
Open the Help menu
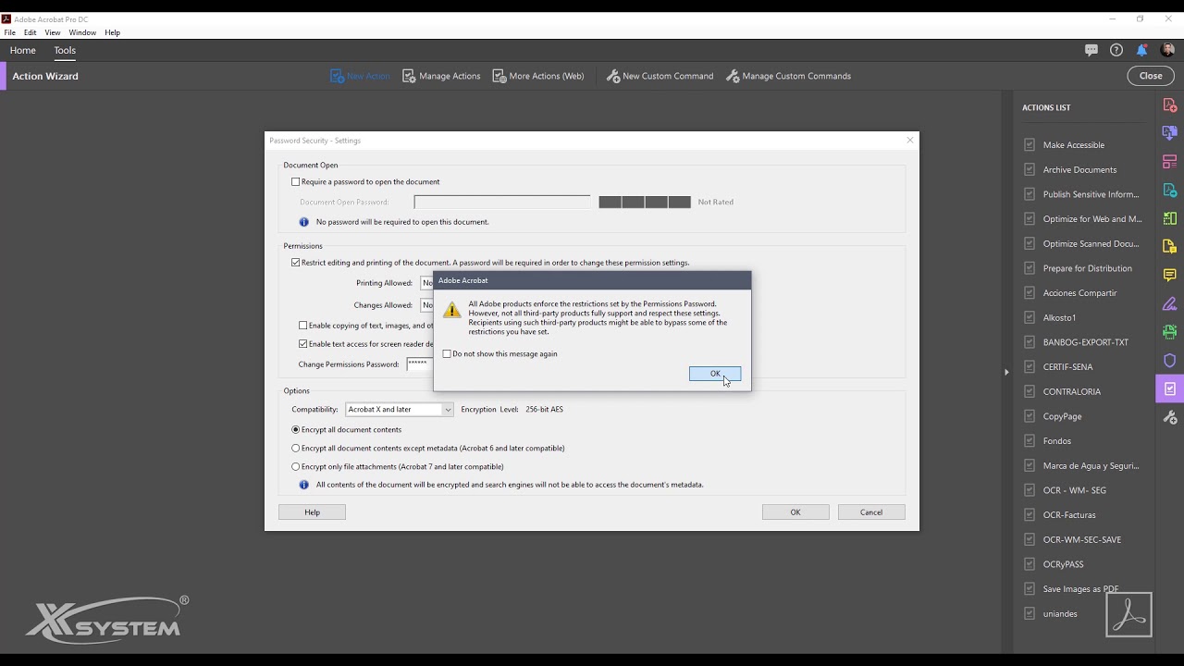click(x=112, y=32)
